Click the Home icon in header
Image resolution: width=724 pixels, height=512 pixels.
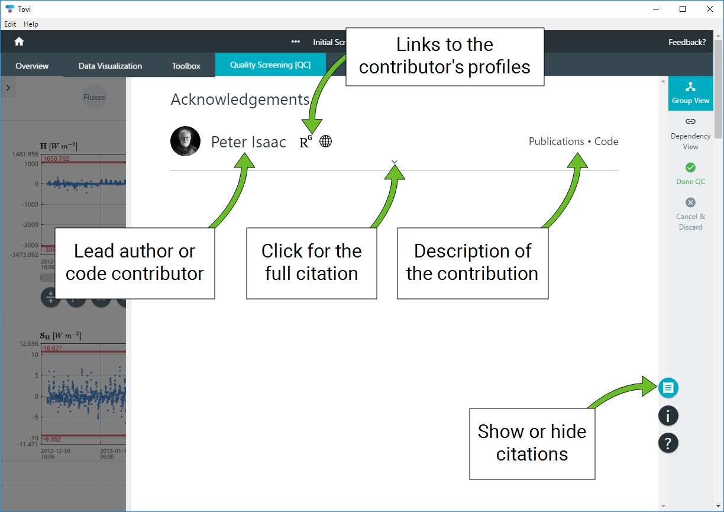19,42
